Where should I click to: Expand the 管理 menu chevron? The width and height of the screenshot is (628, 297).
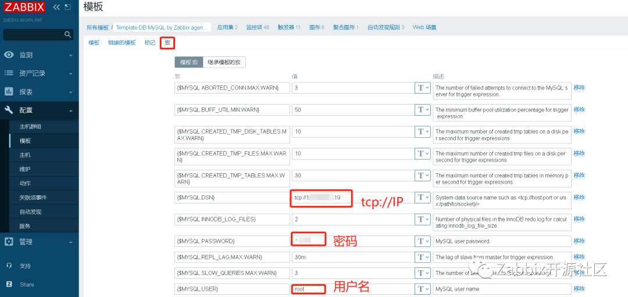click(x=70, y=242)
